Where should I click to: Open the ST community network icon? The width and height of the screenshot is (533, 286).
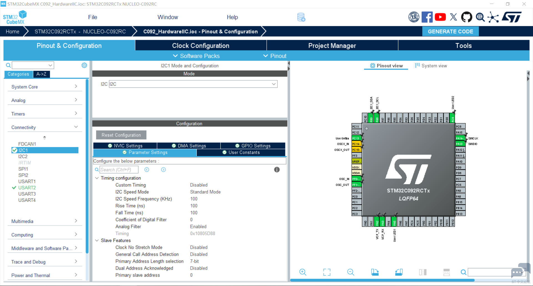(493, 17)
